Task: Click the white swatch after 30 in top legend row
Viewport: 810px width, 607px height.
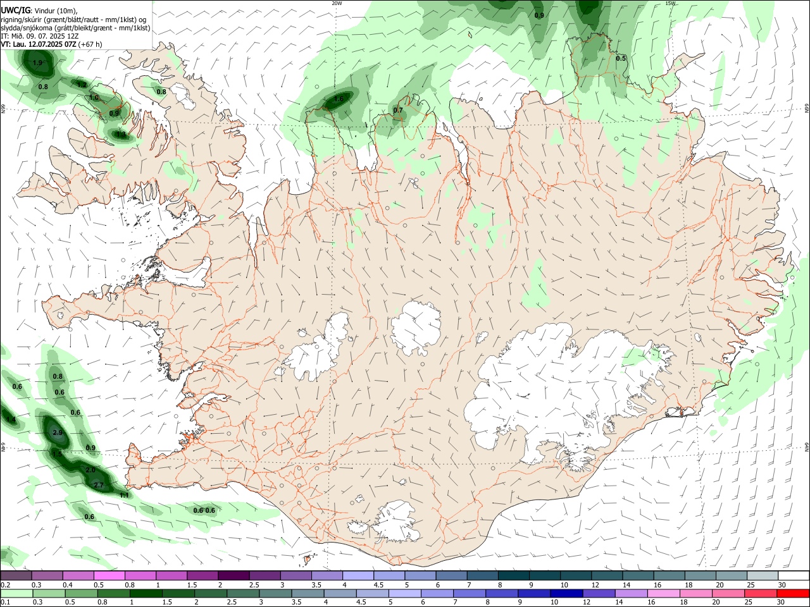Action: tap(793, 575)
